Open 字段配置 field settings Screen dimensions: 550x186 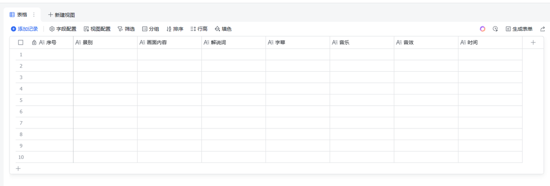point(63,29)
